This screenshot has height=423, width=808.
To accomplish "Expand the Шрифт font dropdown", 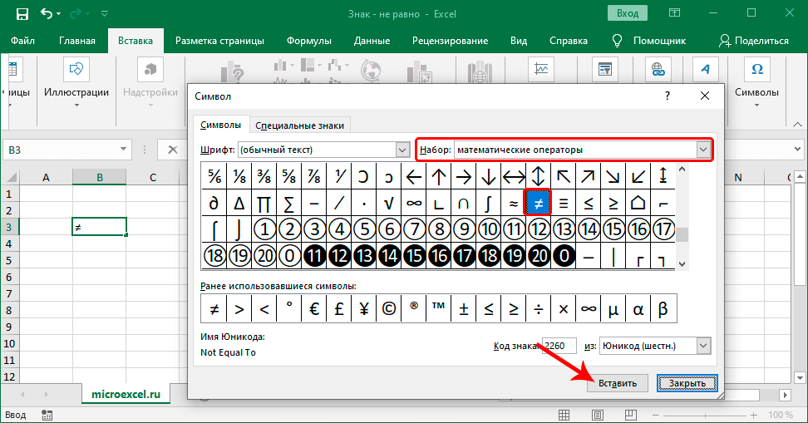I will coord(399,150).
